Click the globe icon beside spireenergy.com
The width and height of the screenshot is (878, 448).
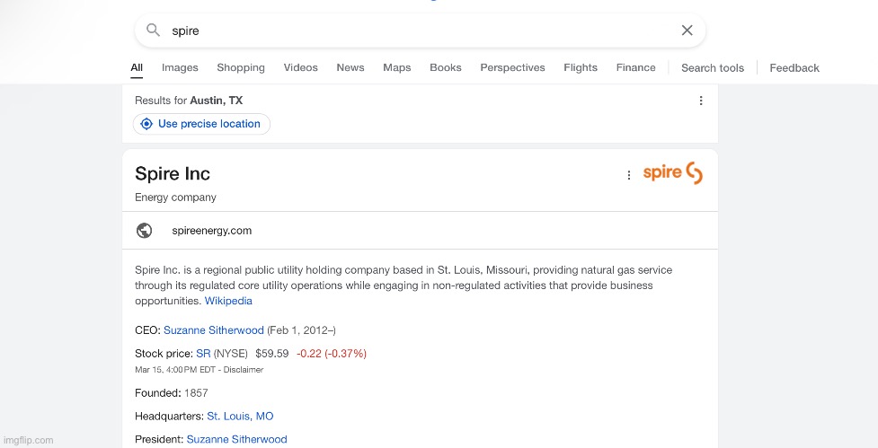tap(144, 231)
